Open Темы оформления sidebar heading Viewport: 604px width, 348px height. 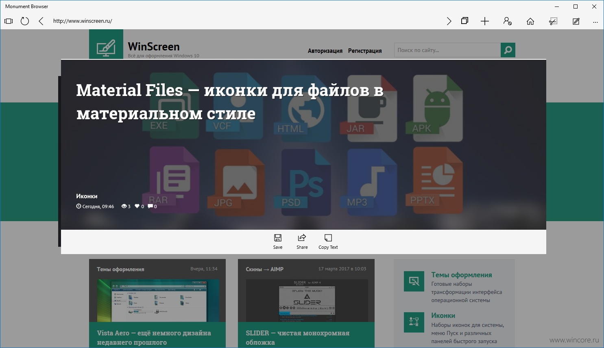point(462,275)
